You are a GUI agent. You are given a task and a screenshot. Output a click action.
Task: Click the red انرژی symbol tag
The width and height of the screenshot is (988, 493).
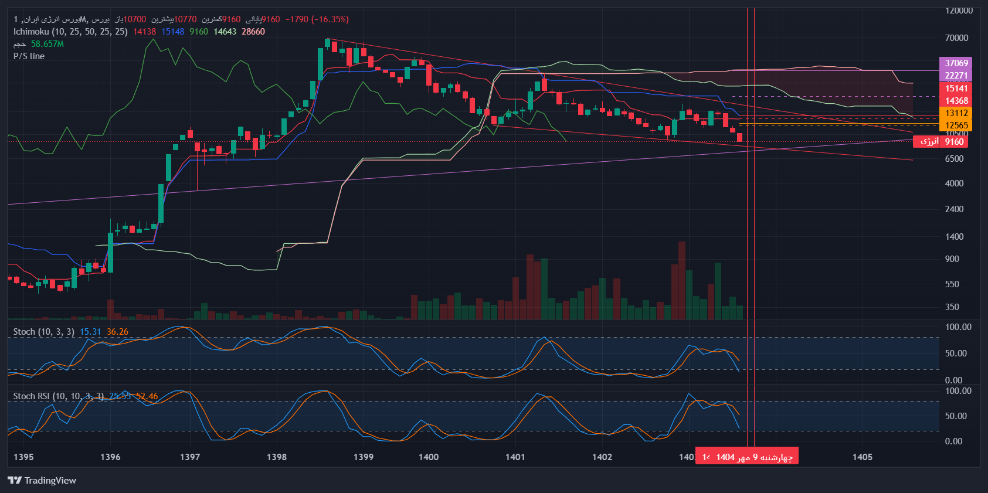[x=928, y=141]
